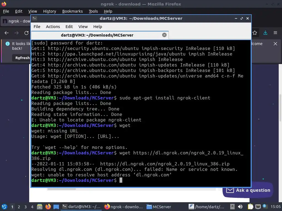Click 'sudo apt-get install ngrok-client' command text
The image size is (282, 211).
tap(165, 98)
